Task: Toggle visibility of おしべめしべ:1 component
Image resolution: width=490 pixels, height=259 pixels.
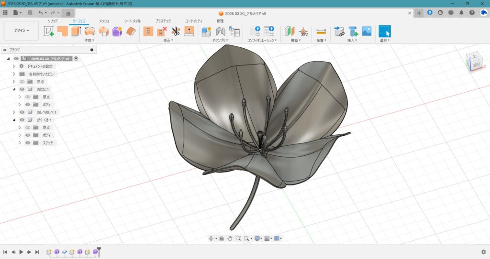Action: (x=22, y=112)
